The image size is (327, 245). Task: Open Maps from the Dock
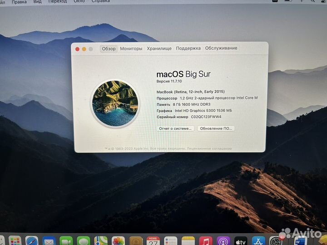[x=101, y=241]
